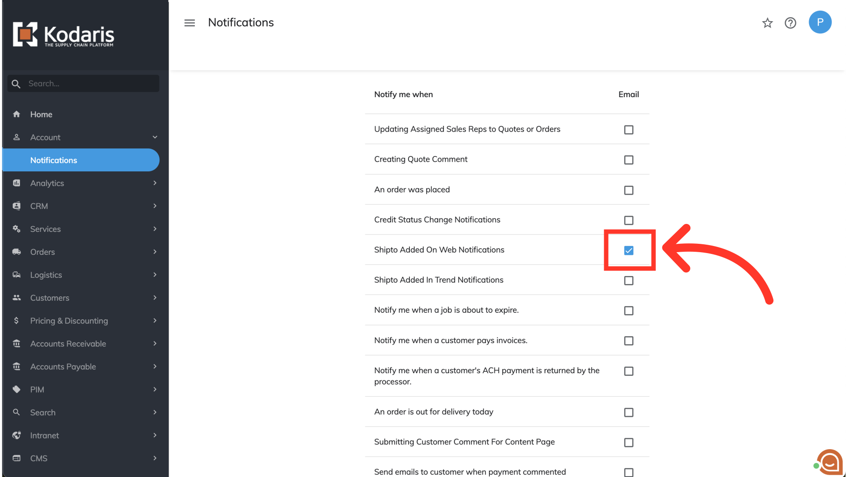The image size is (848, 477).
Task: Expand the Accounts Receivable chevron
Action: pos(155,344)
